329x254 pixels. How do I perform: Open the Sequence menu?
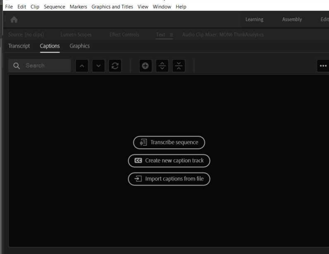tap(54, 7)
